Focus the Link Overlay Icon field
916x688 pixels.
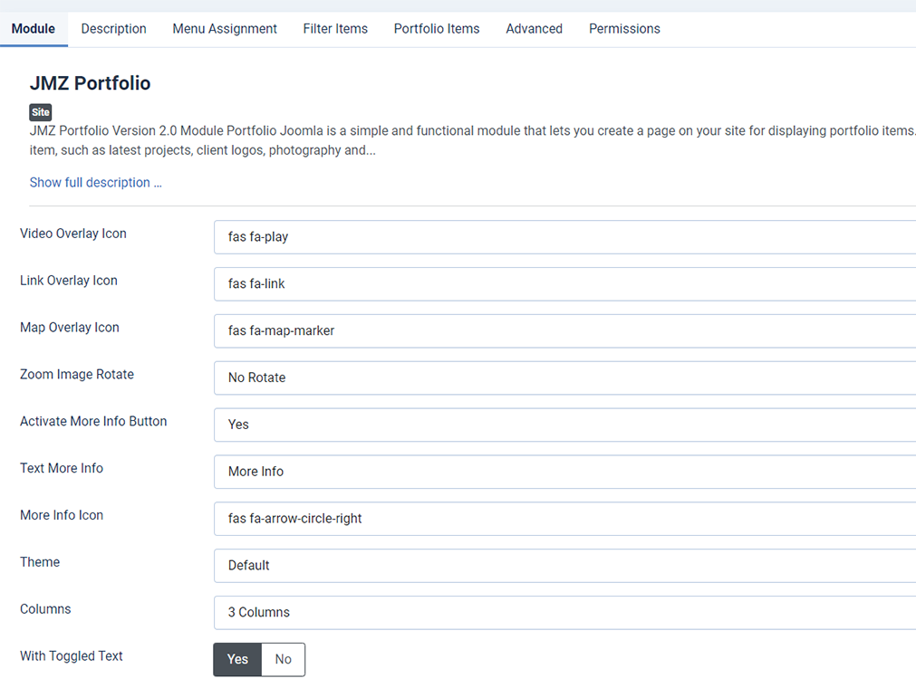[564, 284]
